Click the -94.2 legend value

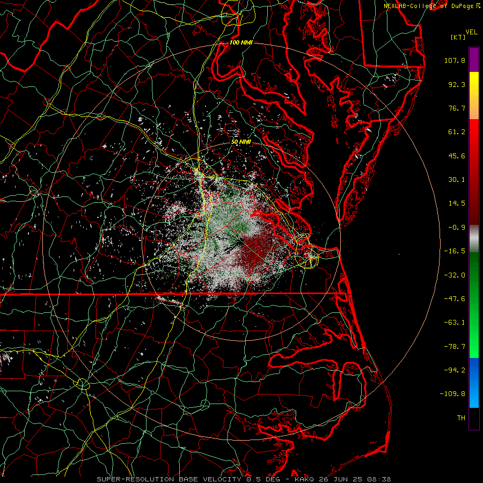(455, 370)
